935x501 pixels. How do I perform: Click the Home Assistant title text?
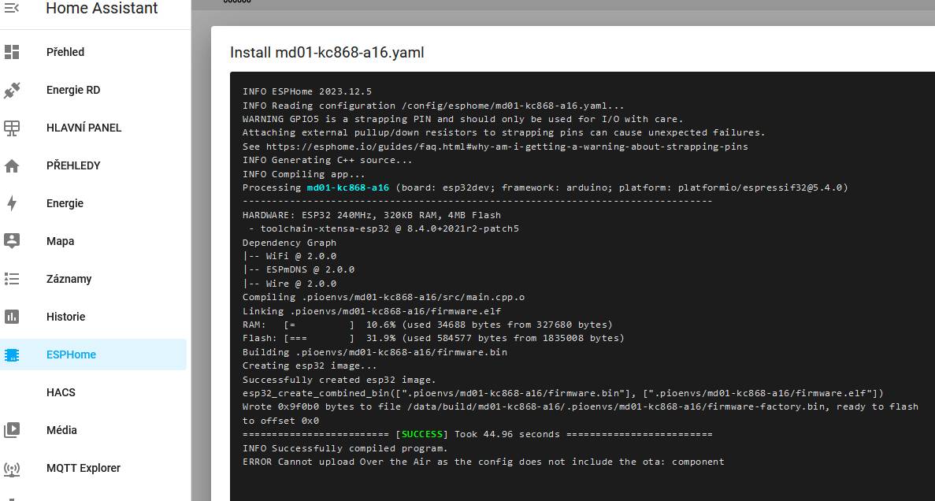coord(102,9)
